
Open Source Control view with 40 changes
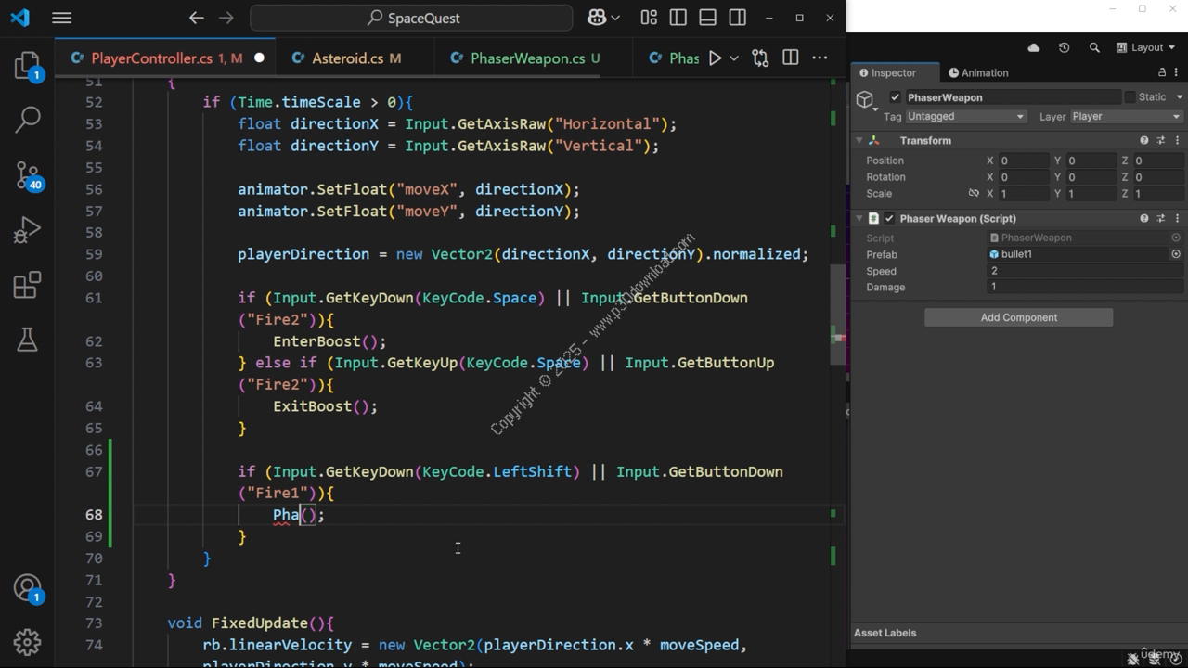click(x=27, y=174)
